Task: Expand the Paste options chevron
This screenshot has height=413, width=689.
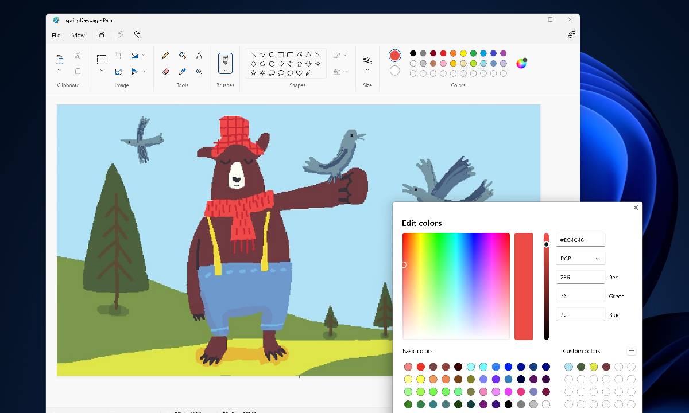Action: (59, 71)
